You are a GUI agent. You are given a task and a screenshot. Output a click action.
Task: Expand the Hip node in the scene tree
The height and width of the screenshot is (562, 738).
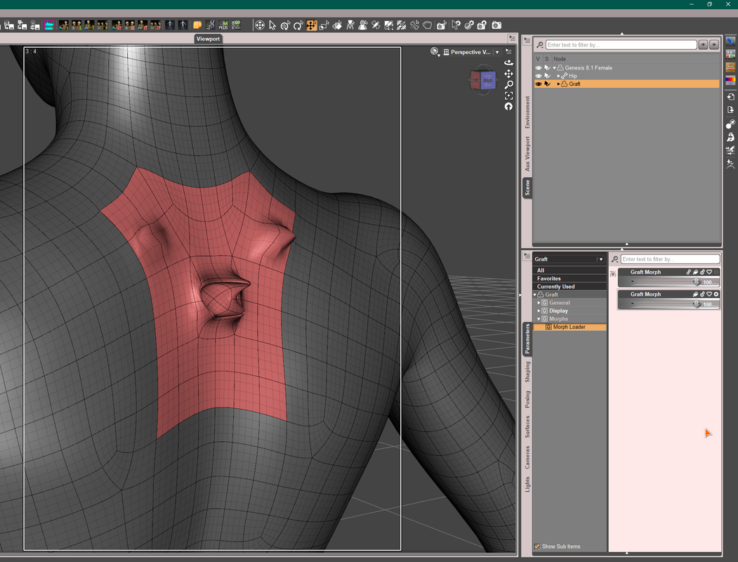pyautogui.click(x=558, y=76)
